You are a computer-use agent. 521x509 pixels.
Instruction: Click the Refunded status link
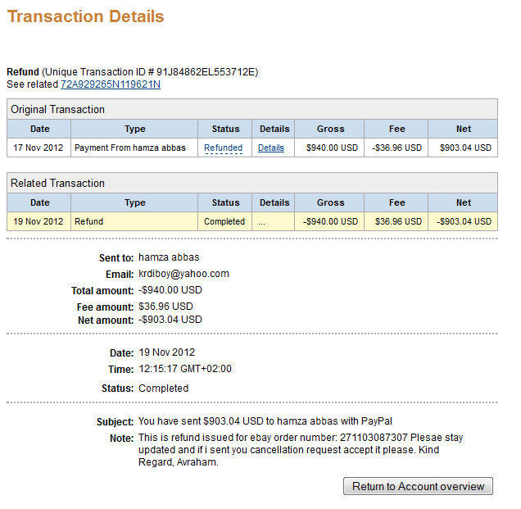coord(224,148)
